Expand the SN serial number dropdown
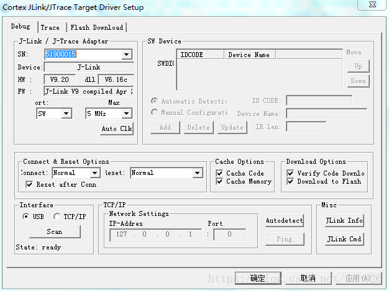Screen dimensions: 389x291 coord(127,54)
